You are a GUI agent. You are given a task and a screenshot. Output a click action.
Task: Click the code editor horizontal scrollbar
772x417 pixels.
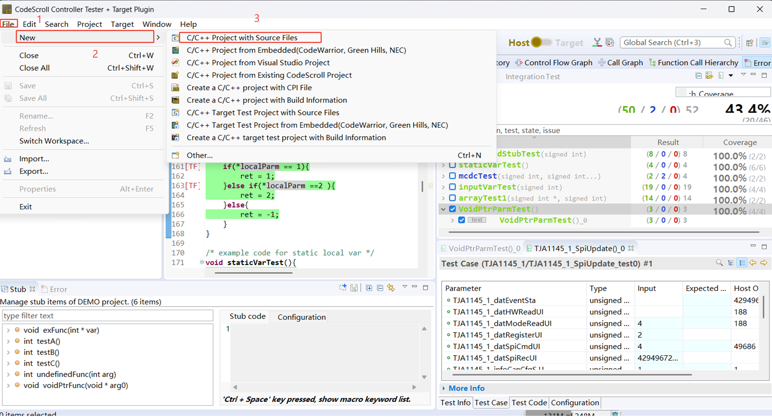point(254,273)
